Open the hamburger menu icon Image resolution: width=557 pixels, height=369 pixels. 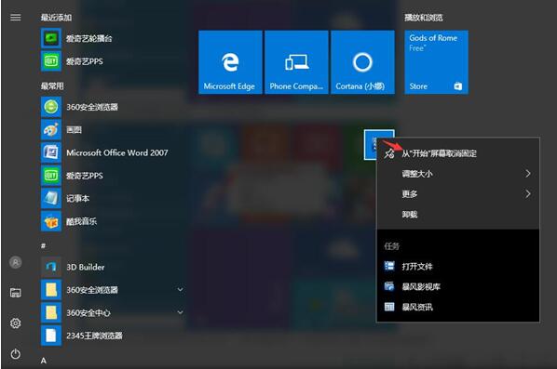[15, 18]
